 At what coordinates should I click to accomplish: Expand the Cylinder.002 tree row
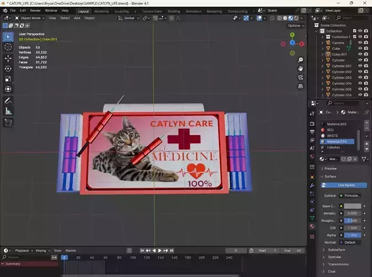[322, 71]
